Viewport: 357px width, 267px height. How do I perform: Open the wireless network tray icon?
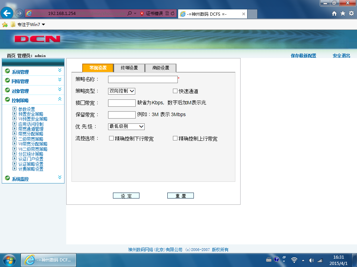click(294, 260)
